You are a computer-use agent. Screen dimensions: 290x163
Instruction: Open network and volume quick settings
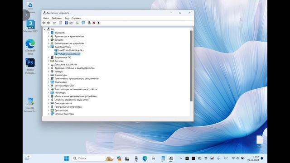238,158
